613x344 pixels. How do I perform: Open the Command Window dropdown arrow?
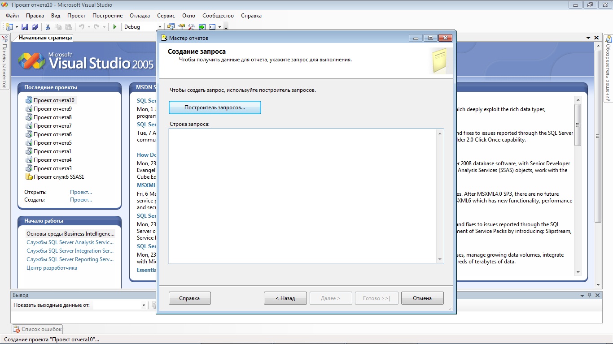pyautogui.click(x=219, y=27)
